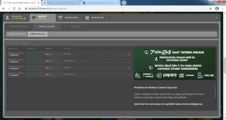
Task: Open the browser home page
Action: pos(20,9)
